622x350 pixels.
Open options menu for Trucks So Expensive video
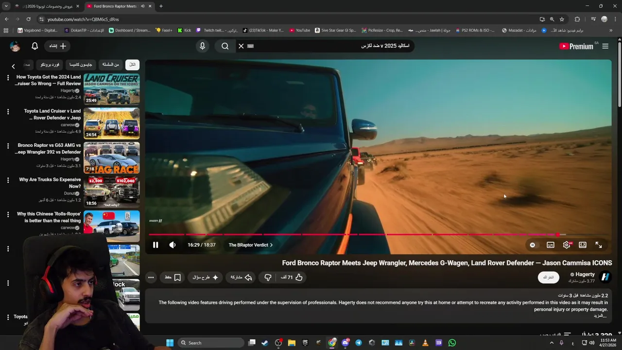coord(8,180)
